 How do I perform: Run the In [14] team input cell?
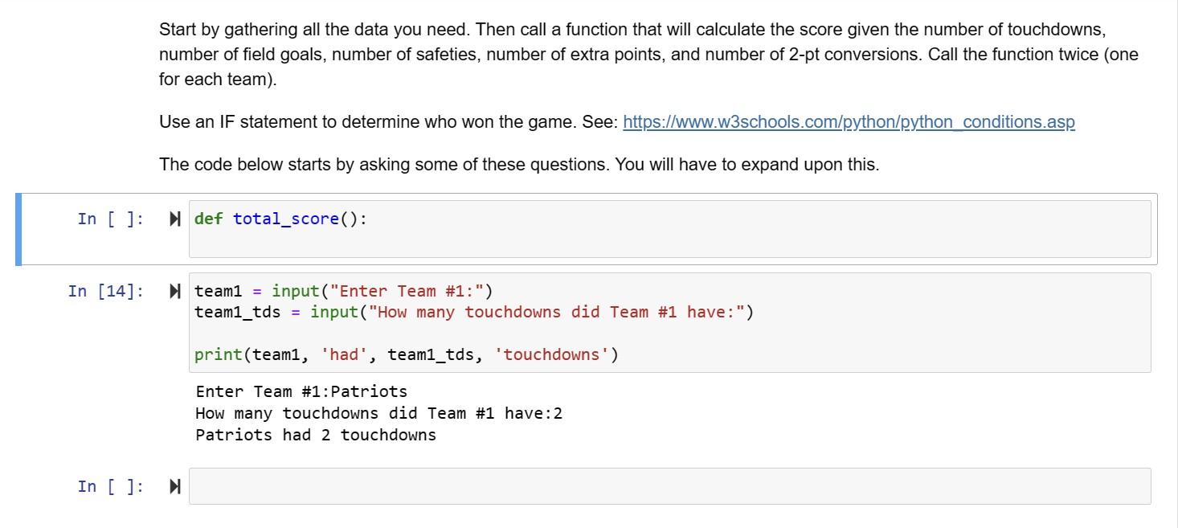click(x=174, y=291)
